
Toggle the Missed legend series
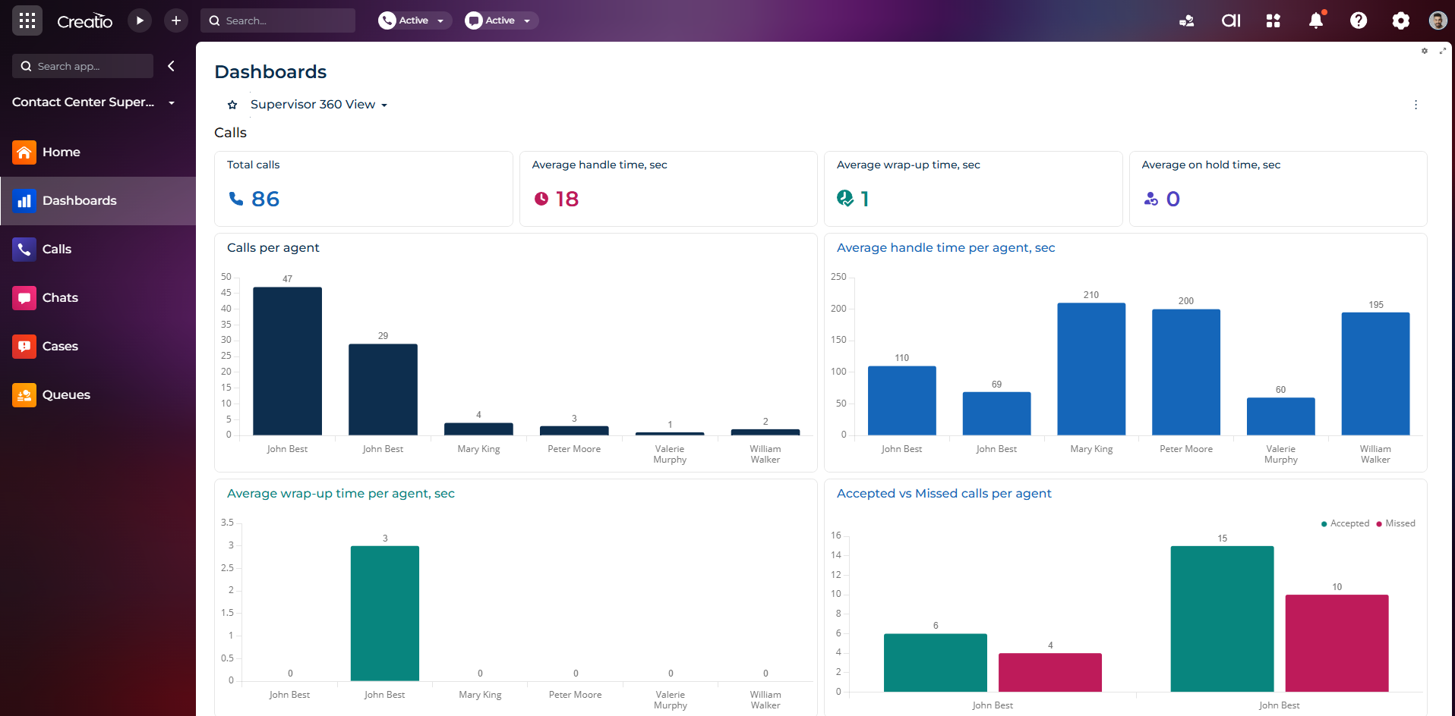1396,523
